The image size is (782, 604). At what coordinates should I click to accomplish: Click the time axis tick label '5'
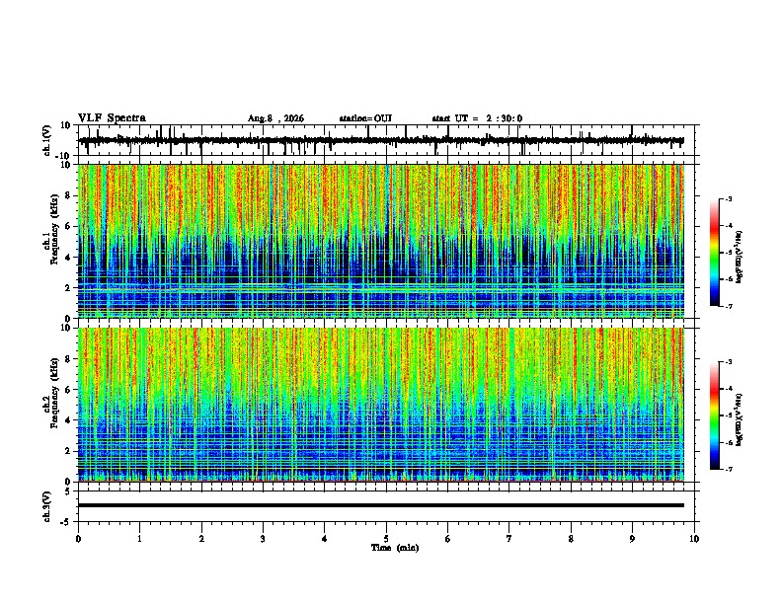tap(386, 539)
